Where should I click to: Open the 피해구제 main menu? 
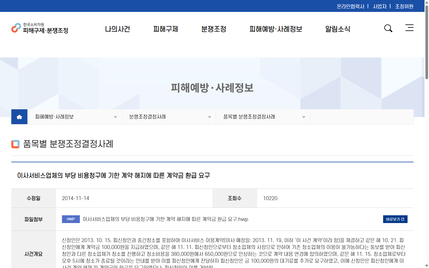(x=166, y=29)
